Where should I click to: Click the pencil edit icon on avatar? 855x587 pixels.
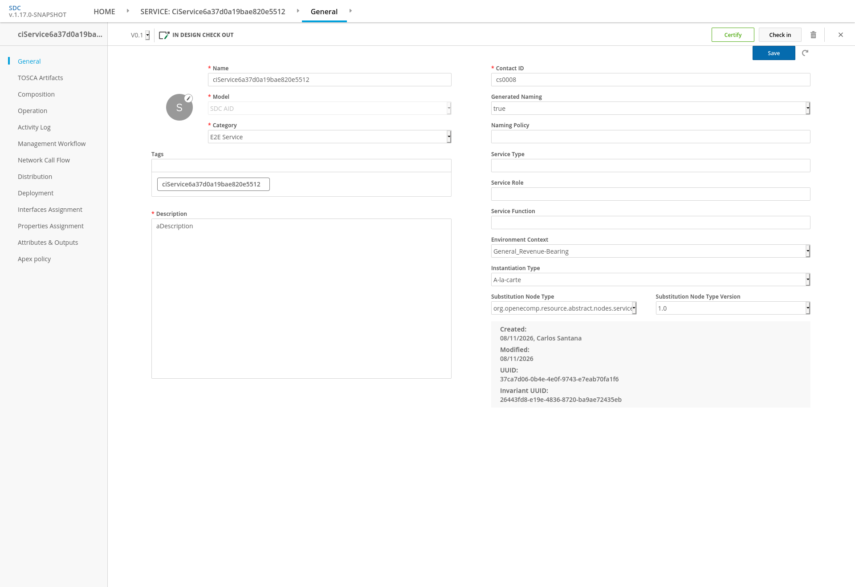click(x=188, y=98)
